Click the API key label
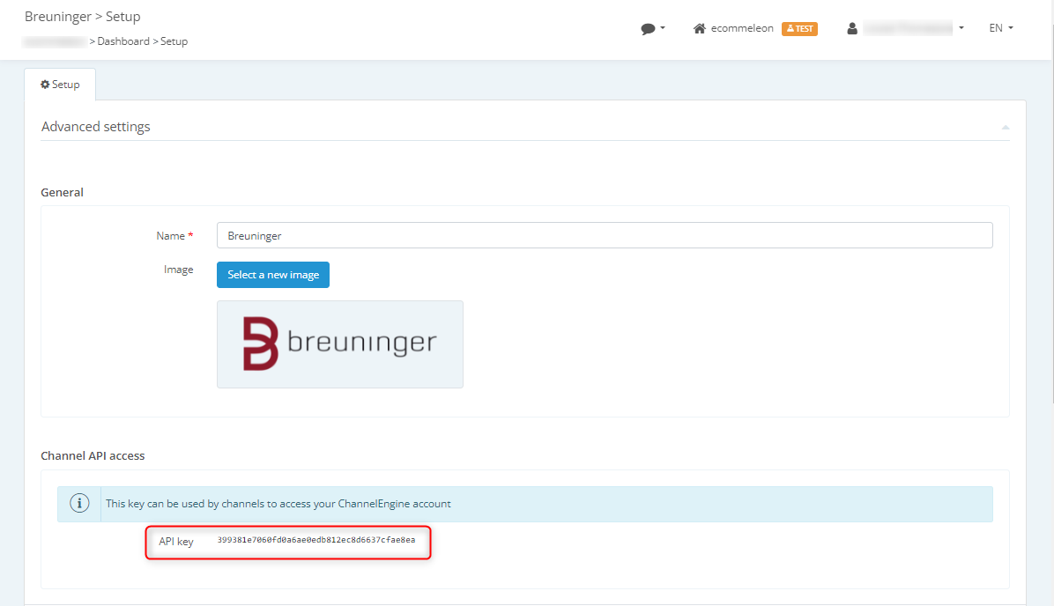Screen dimensions: 1054x606 pos(176,542)
